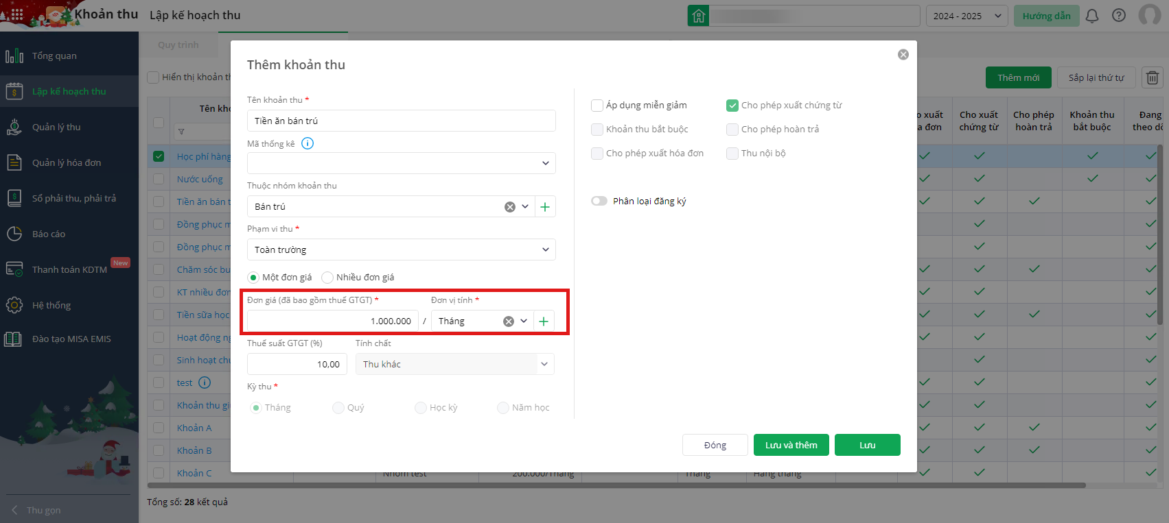The image size is (1169, 523).
Task: Click the Tên khoản thu text field
Action: 401,121
